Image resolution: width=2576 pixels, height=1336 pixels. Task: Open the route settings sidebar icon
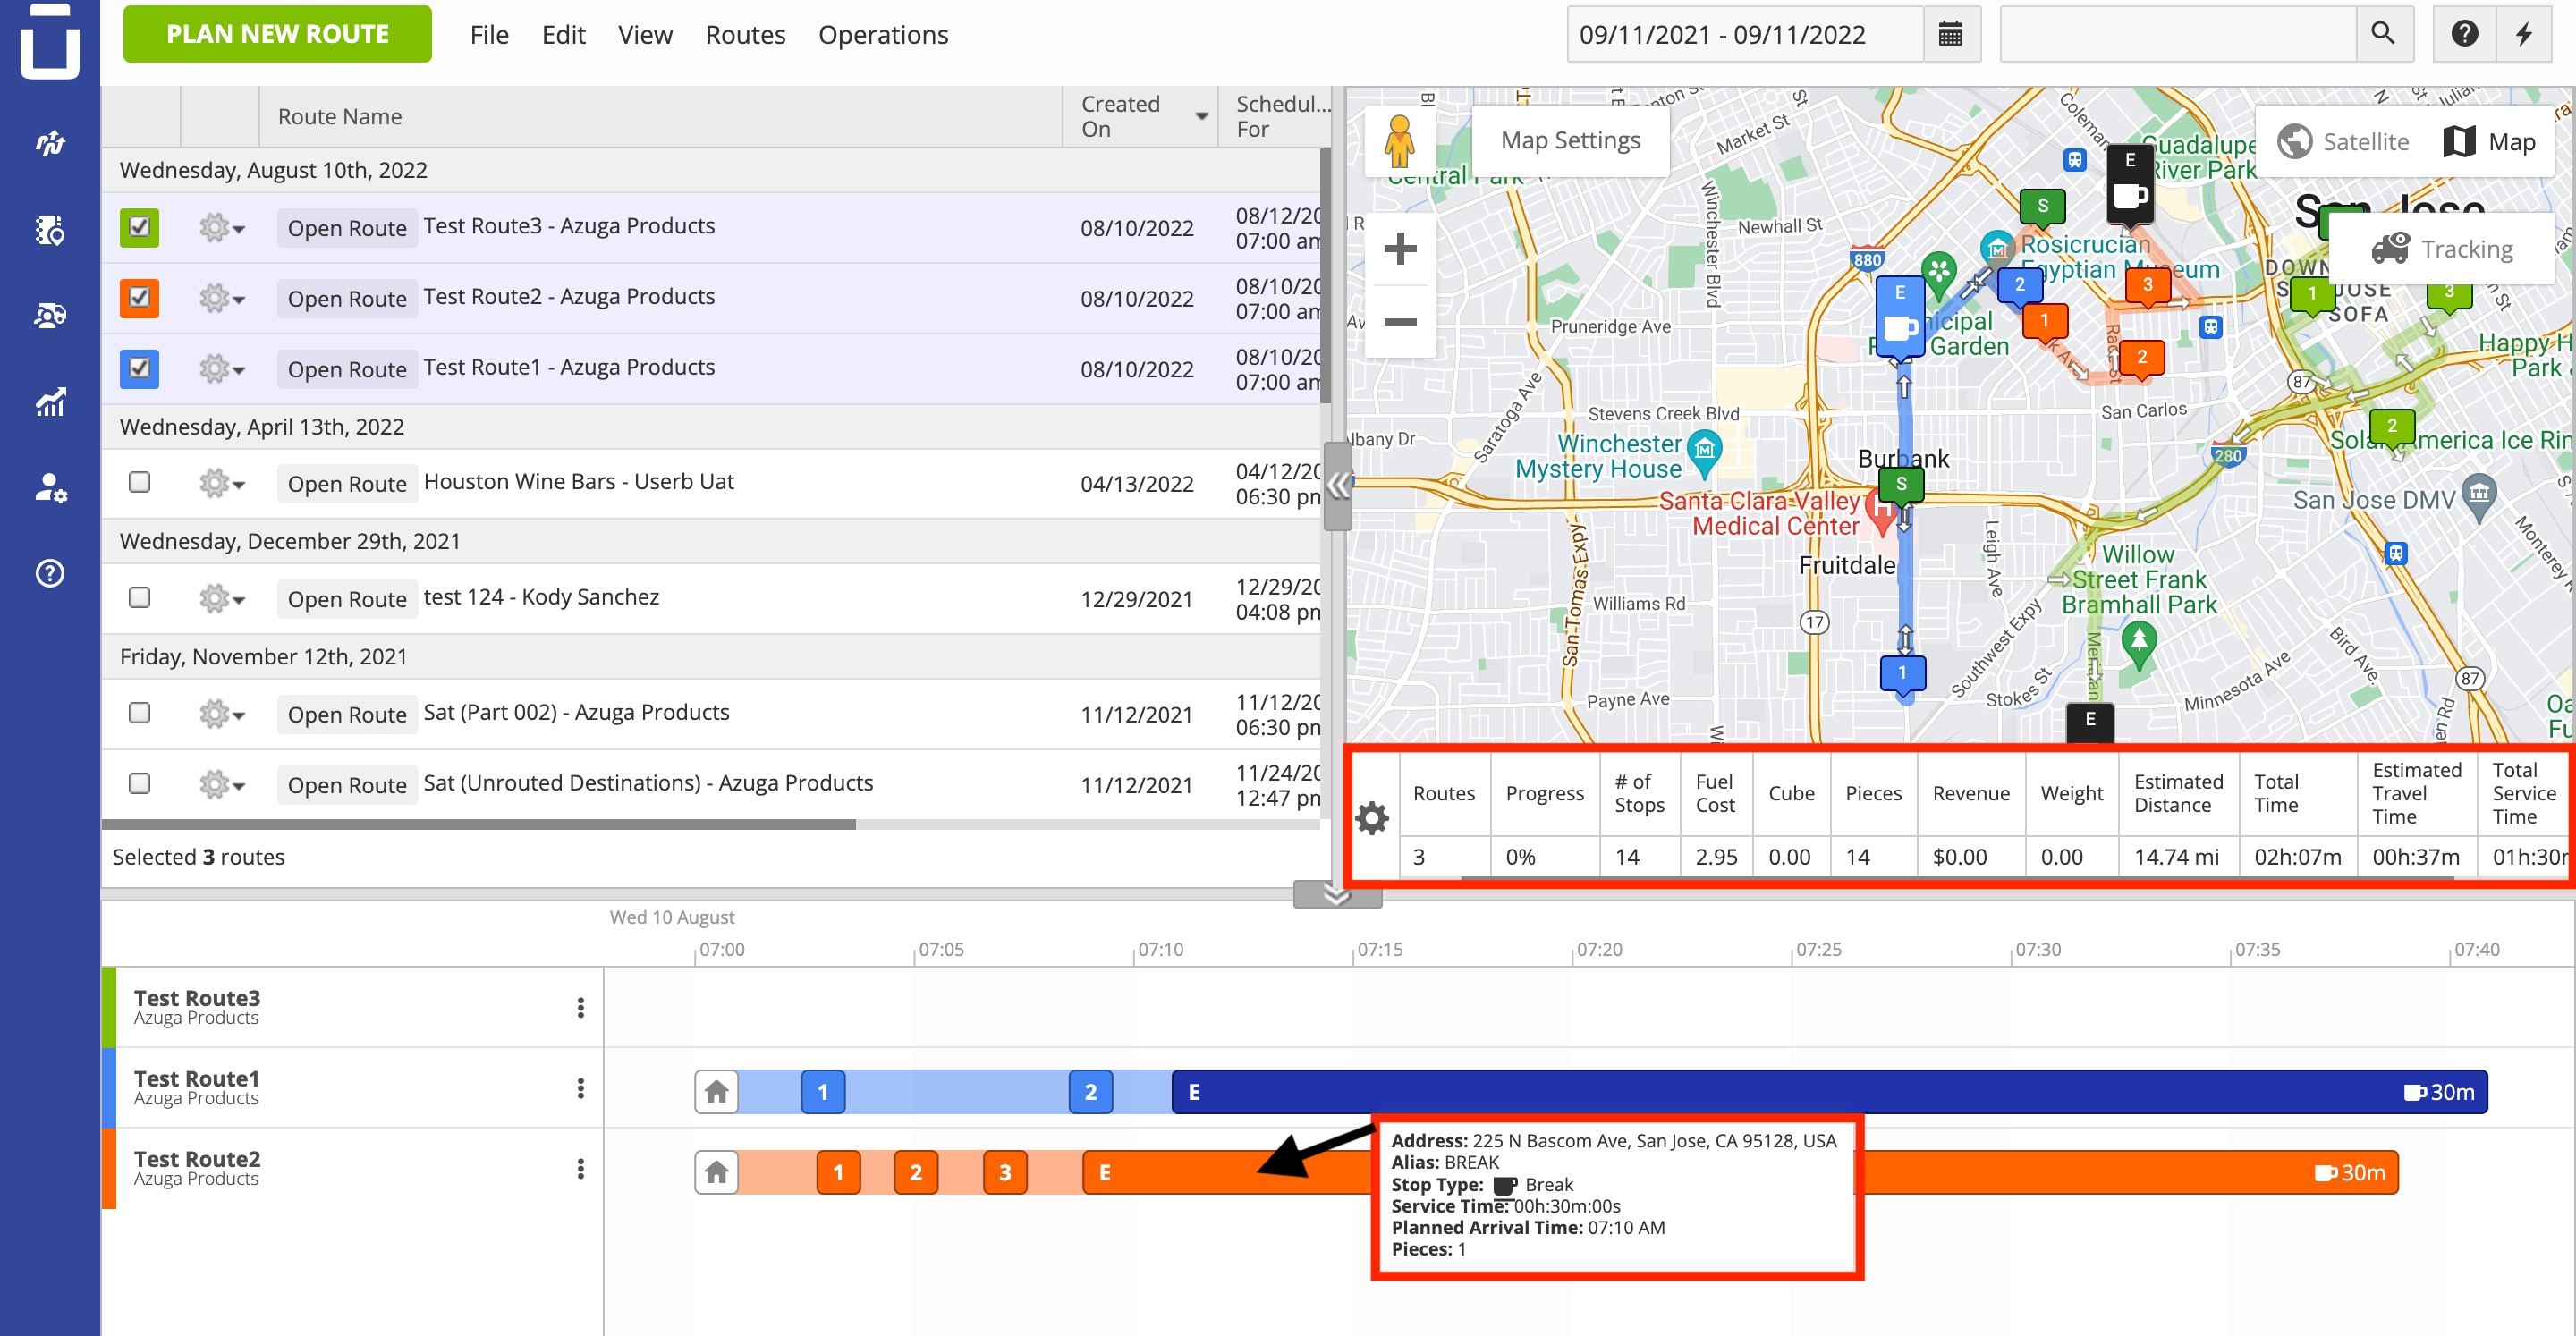pos(50,230)
